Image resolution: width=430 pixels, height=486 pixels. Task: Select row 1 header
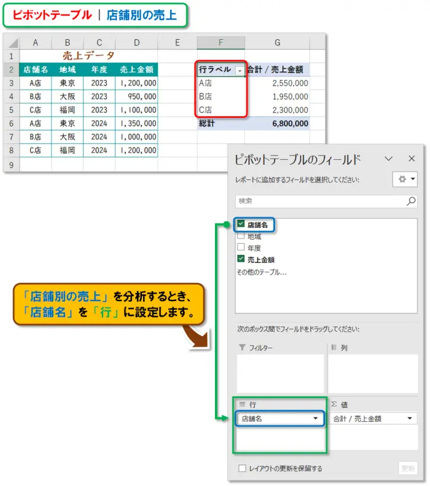pyautogui.click(x=12, y=57)
